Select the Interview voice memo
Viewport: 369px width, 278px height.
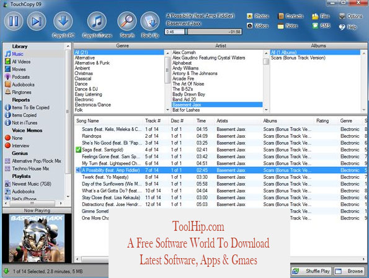click(x=17, y=146)
